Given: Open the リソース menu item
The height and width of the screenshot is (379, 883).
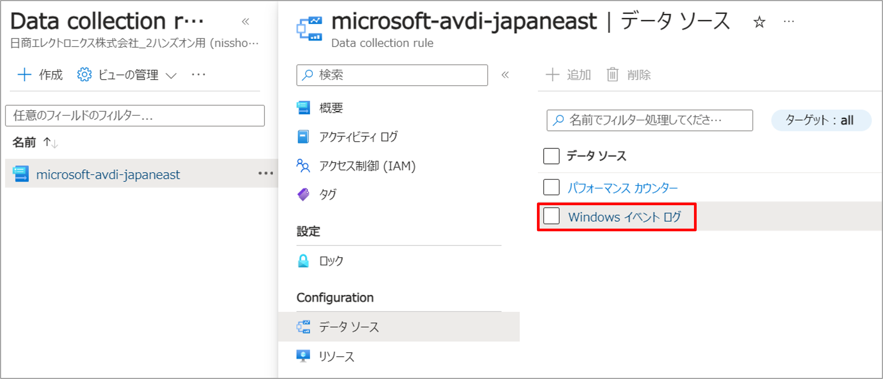Looking at the screenshot, I should 336,356.
